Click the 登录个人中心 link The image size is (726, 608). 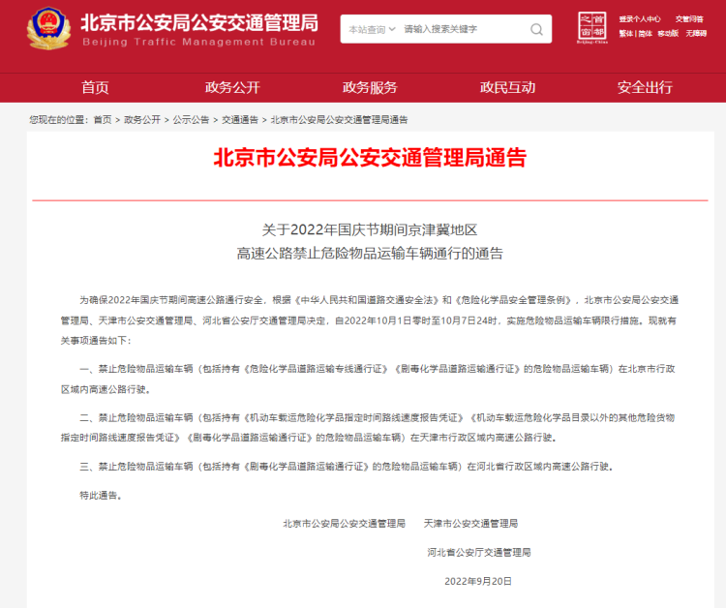coord(640,19)
